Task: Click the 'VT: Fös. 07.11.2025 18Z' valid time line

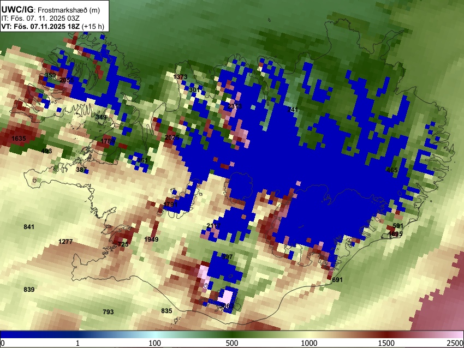Action: click(x=40, y=26)
